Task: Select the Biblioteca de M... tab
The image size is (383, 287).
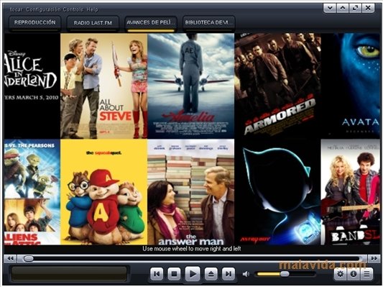Action: [x=209, y=23]
